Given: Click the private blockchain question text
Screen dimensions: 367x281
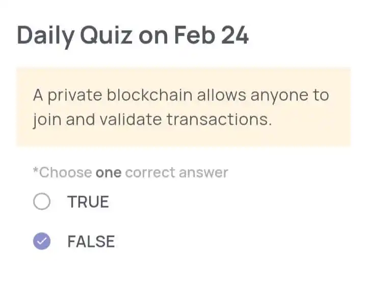Looking at the screenshot, I should [181, 107].
